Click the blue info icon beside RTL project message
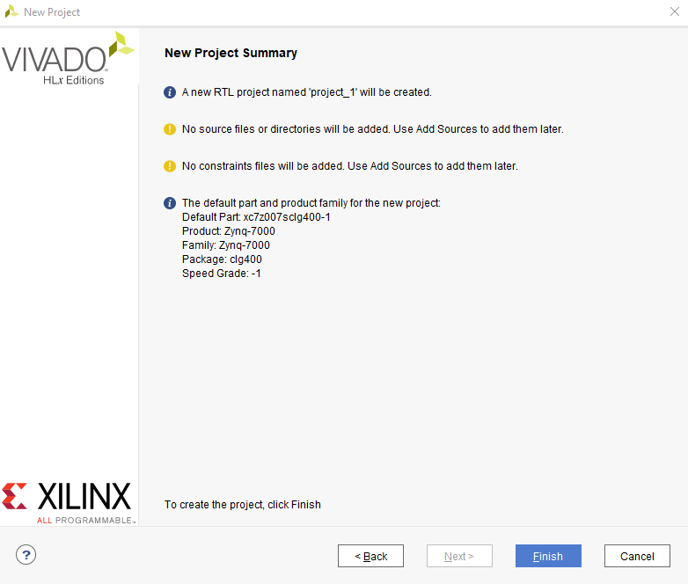 point(170,92)
